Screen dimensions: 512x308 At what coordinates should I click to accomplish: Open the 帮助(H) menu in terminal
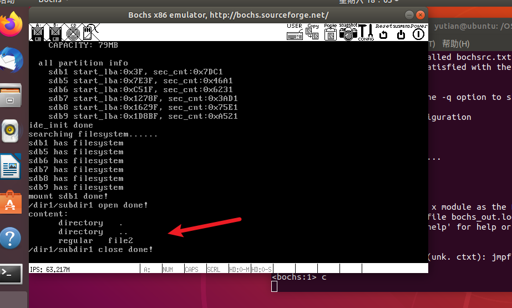click(x=455, y=44)
